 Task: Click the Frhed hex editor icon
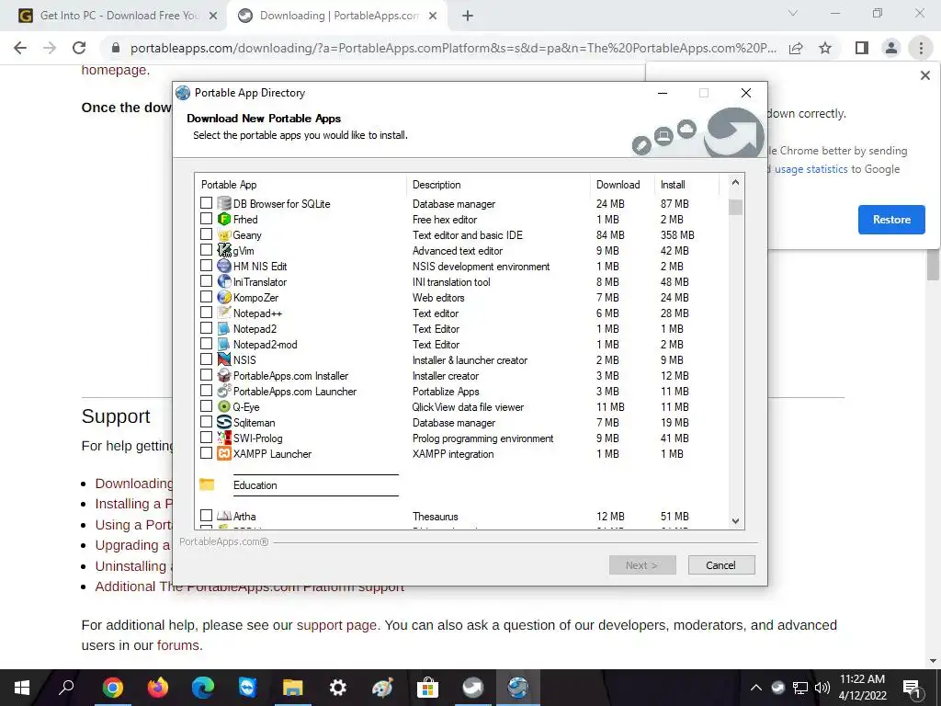pyautogui.click(x=224, y=219)
